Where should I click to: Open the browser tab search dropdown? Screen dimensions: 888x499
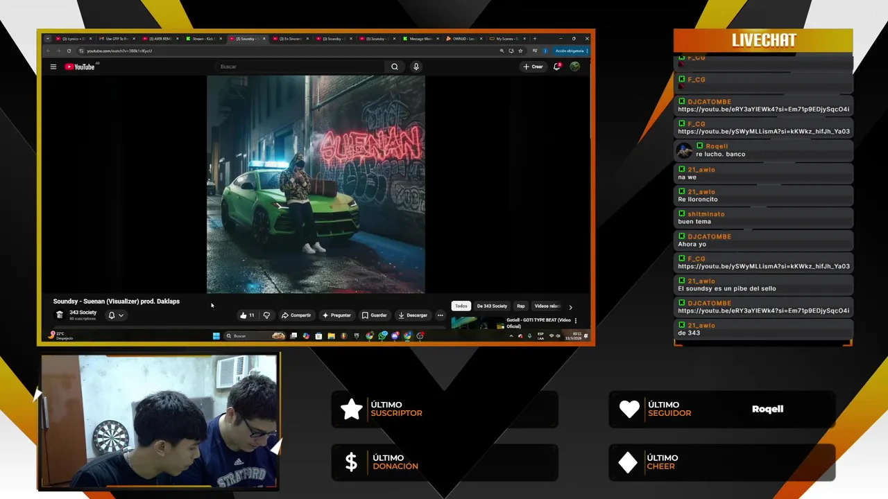click(48, 39)
